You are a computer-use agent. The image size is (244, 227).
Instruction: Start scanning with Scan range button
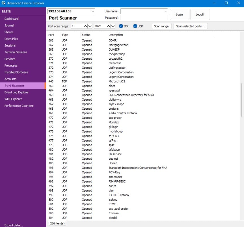[161, 26]
